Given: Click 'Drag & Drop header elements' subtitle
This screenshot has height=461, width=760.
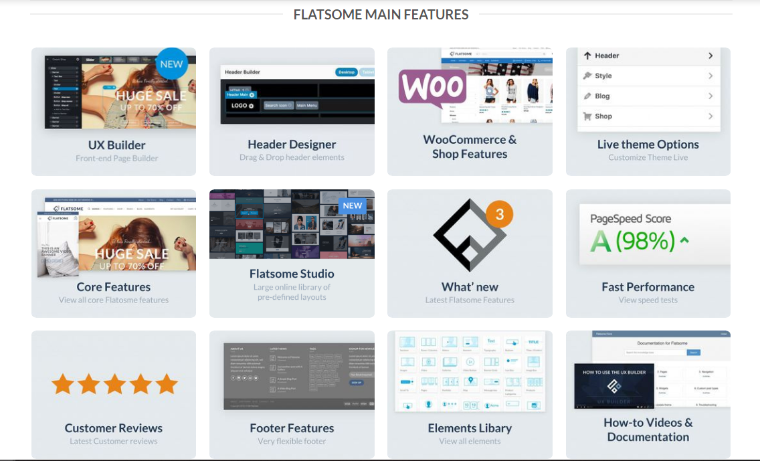Looking at the screenshot, I should point(292,157).
